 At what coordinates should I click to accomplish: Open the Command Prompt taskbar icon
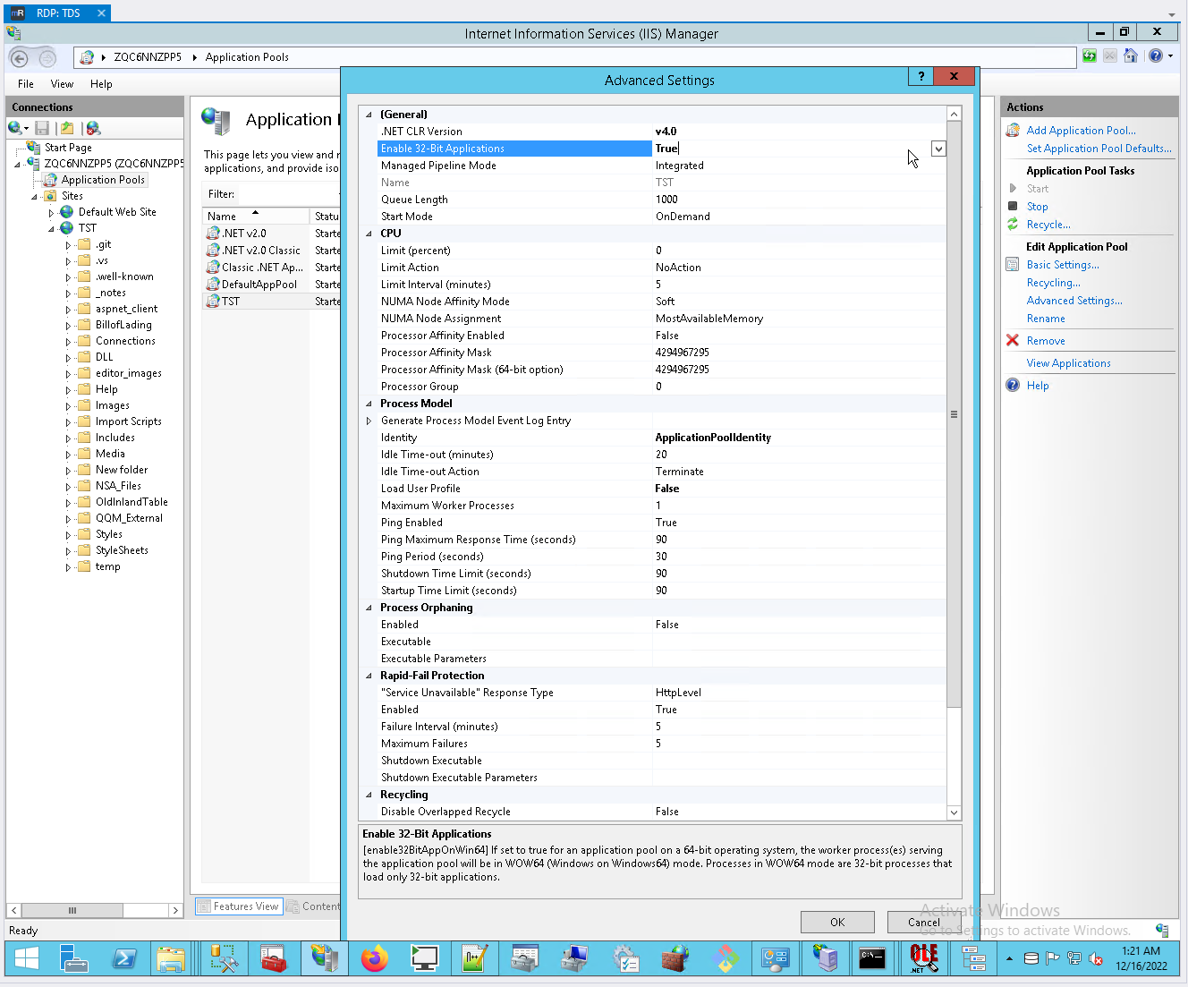pos(872,959)
